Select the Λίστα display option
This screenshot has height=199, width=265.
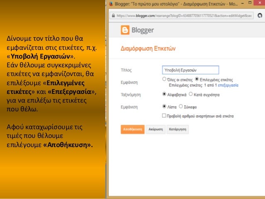click(x=164, y=106)
